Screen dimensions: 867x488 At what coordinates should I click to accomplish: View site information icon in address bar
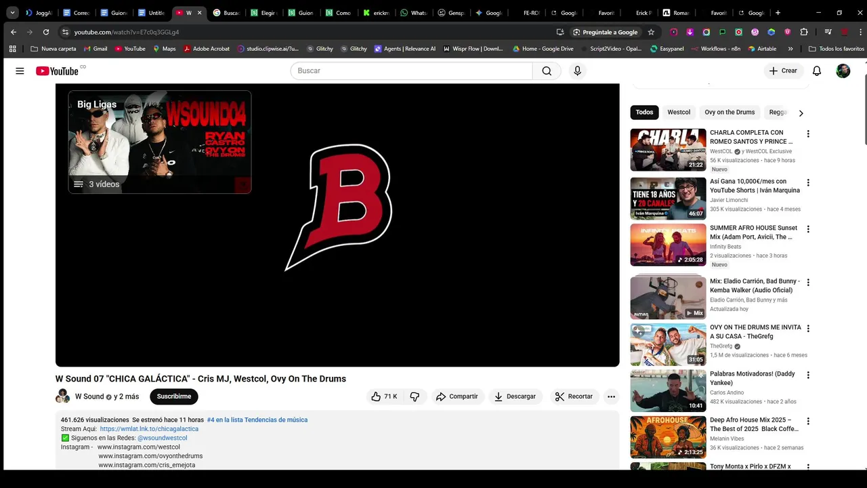point(65,32)
